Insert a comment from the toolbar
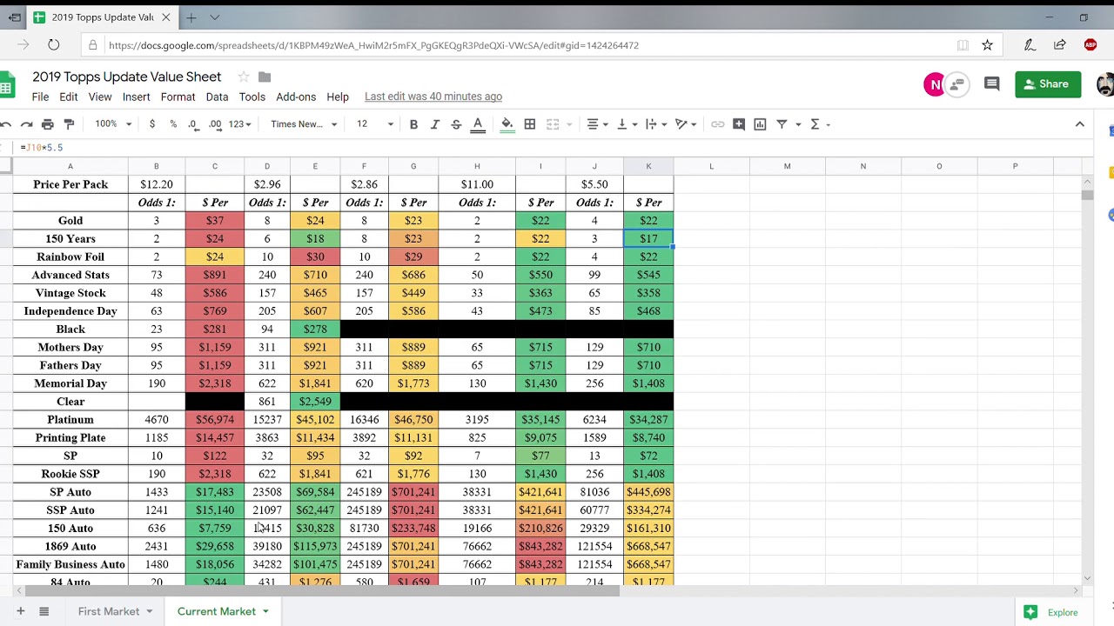This screenshot has height=626, width=1114. tap(739, 124)
